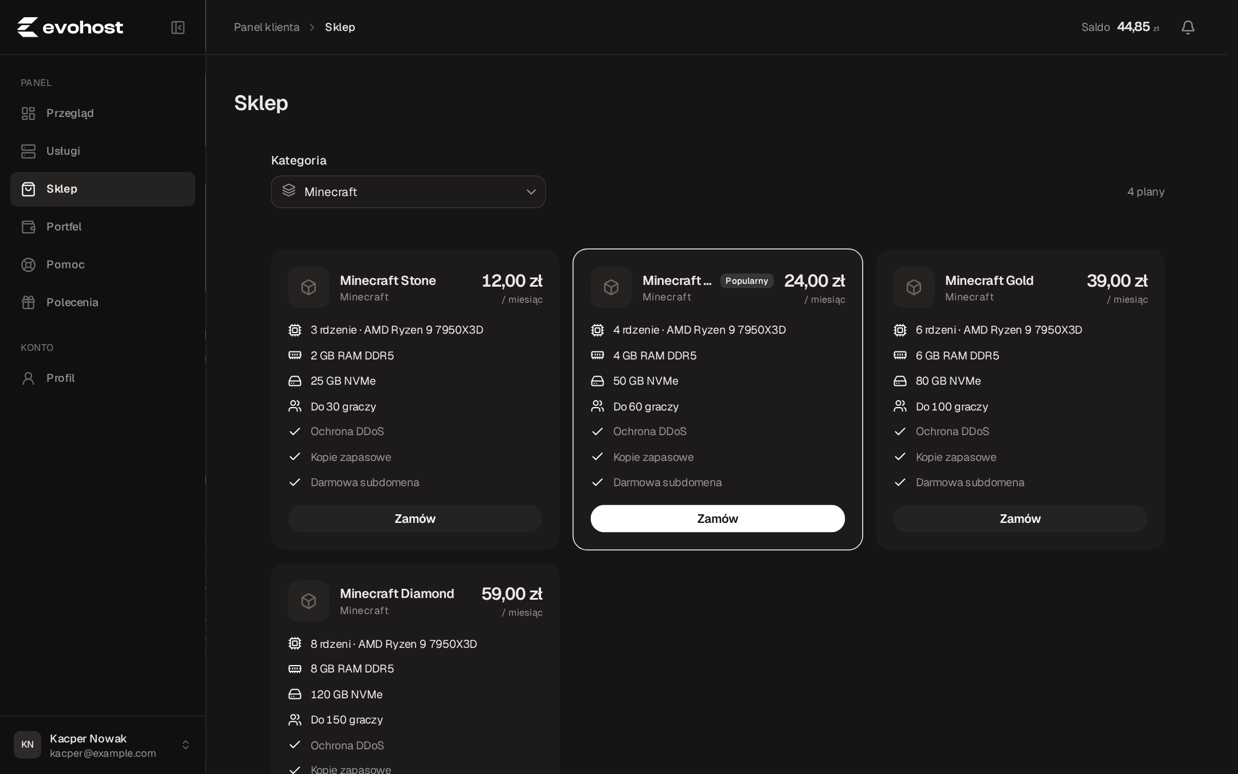Click the disk icon beside 120 GB NVMe
Viewport: 1238px width, 774px height.
(295, 694)
